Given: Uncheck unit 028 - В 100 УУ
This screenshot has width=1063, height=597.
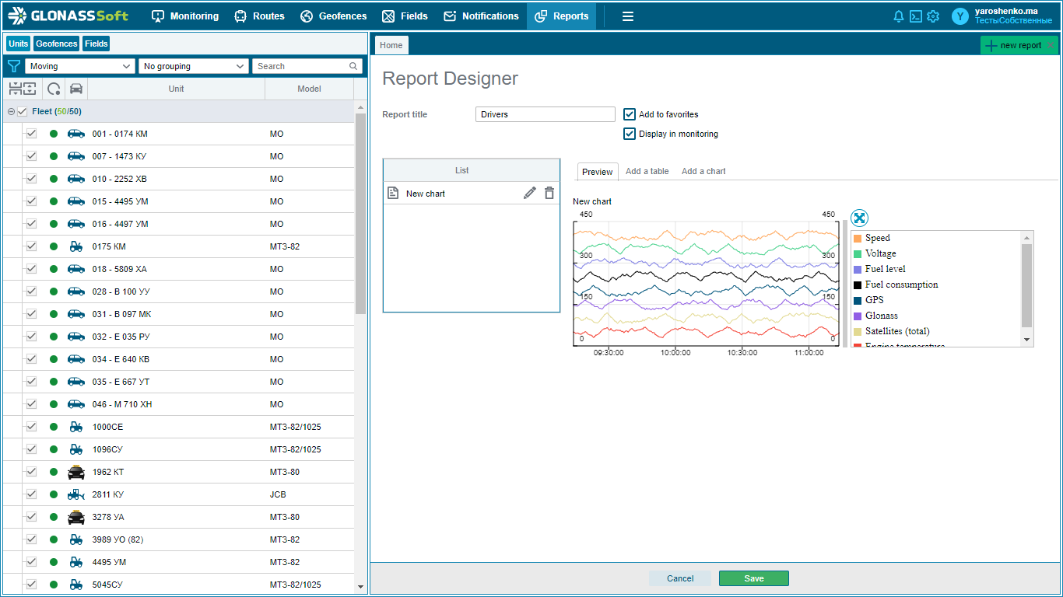Looking at the screenshot, I should (x=31, y=292).
